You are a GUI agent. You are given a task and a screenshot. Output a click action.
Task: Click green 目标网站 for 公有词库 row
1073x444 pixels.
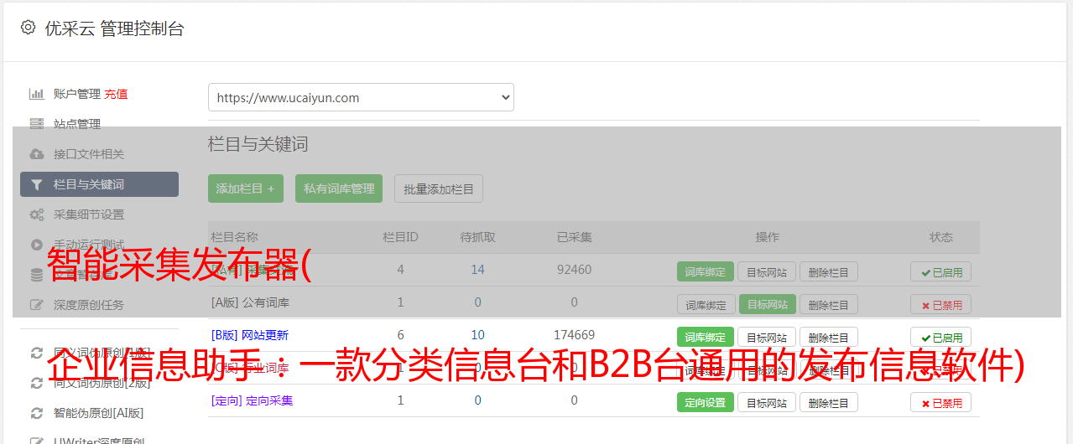tap(767, 304)
